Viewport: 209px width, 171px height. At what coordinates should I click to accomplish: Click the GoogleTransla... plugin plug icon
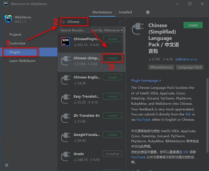tap(66, 137)
